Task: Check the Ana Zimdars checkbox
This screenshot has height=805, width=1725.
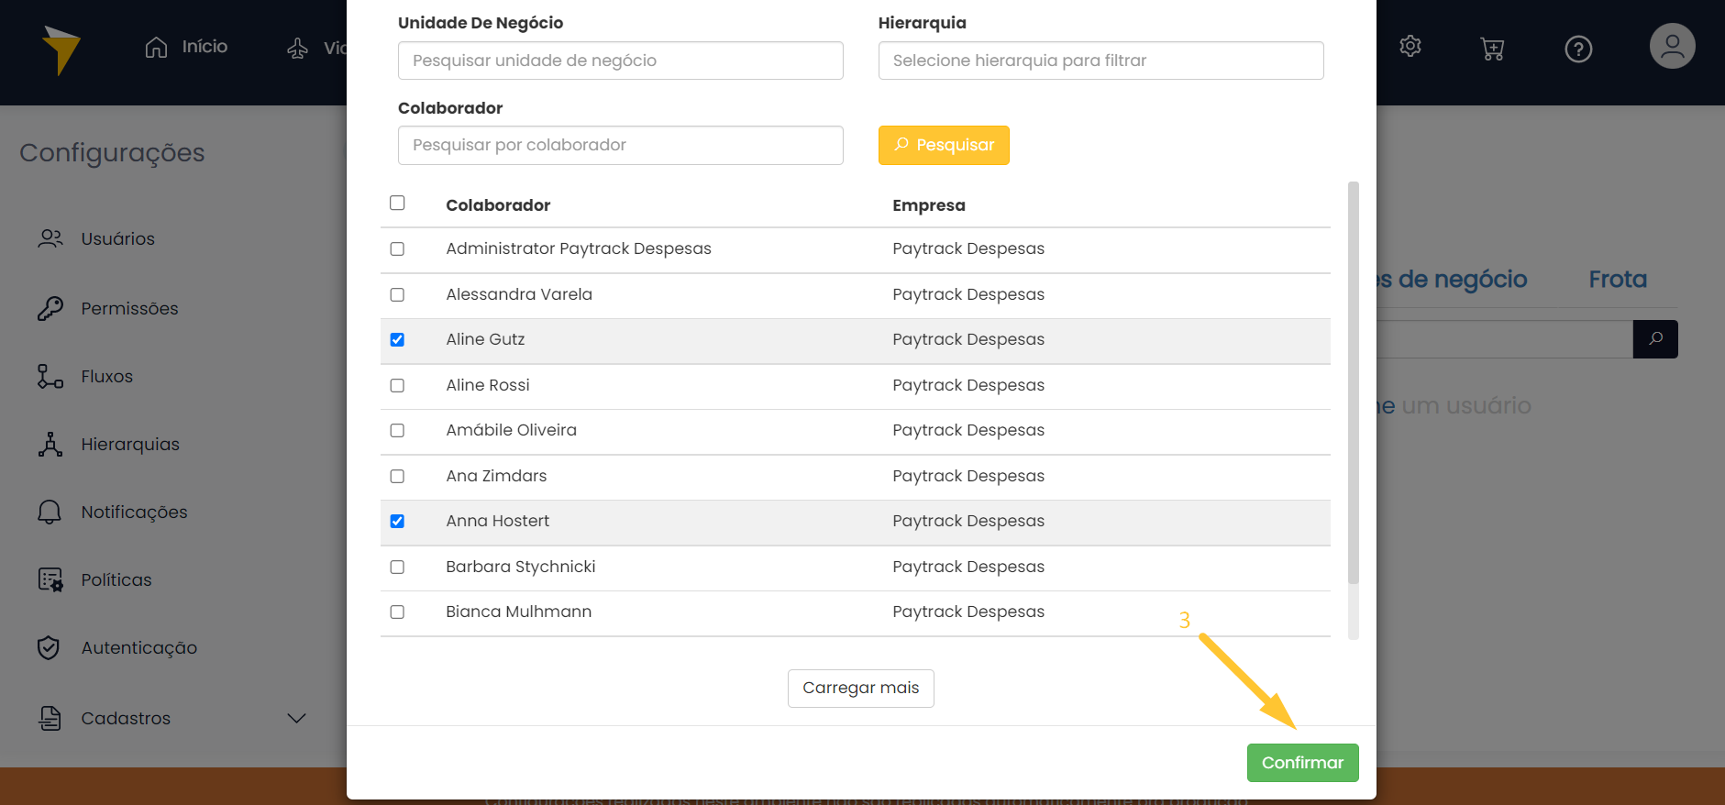Action: click(397, 476)
